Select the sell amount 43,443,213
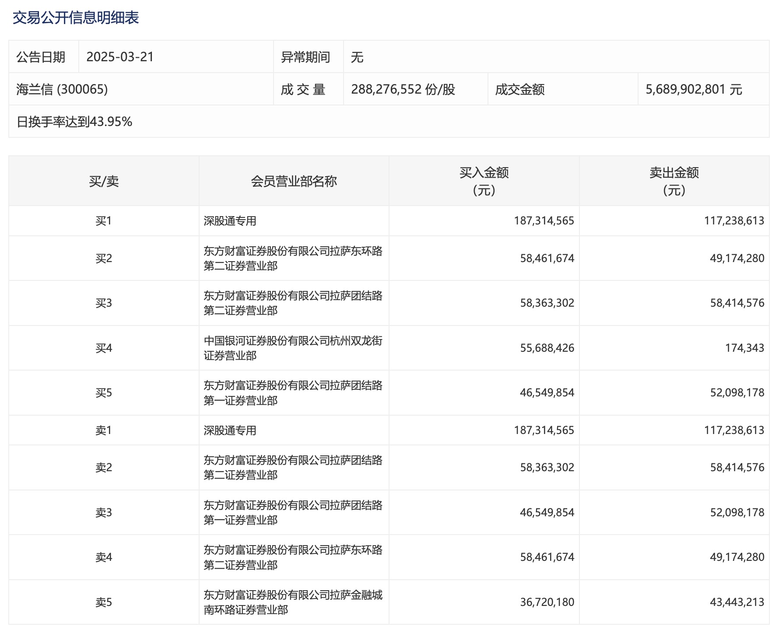This screenshot has height=630, width=772. 737,602
